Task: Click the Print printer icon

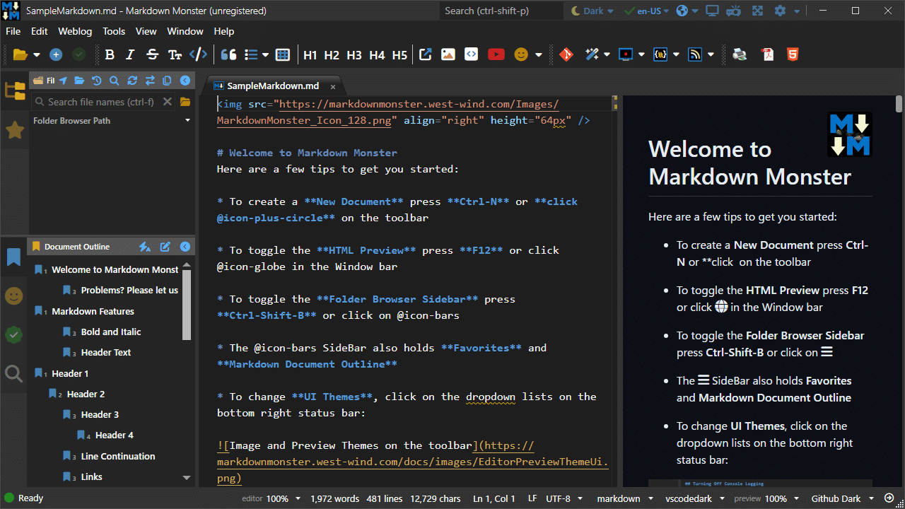Action: [740, 54]
